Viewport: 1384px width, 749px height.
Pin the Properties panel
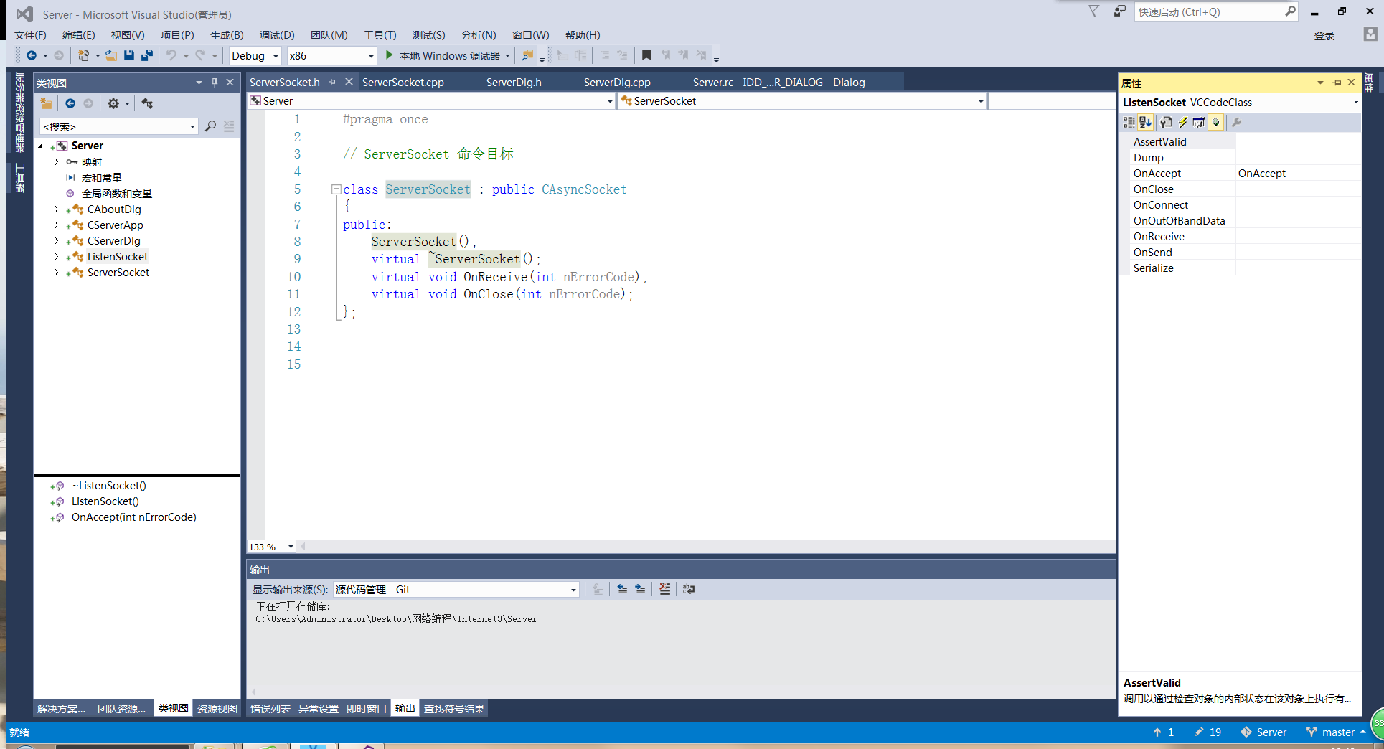point(1336,83)
